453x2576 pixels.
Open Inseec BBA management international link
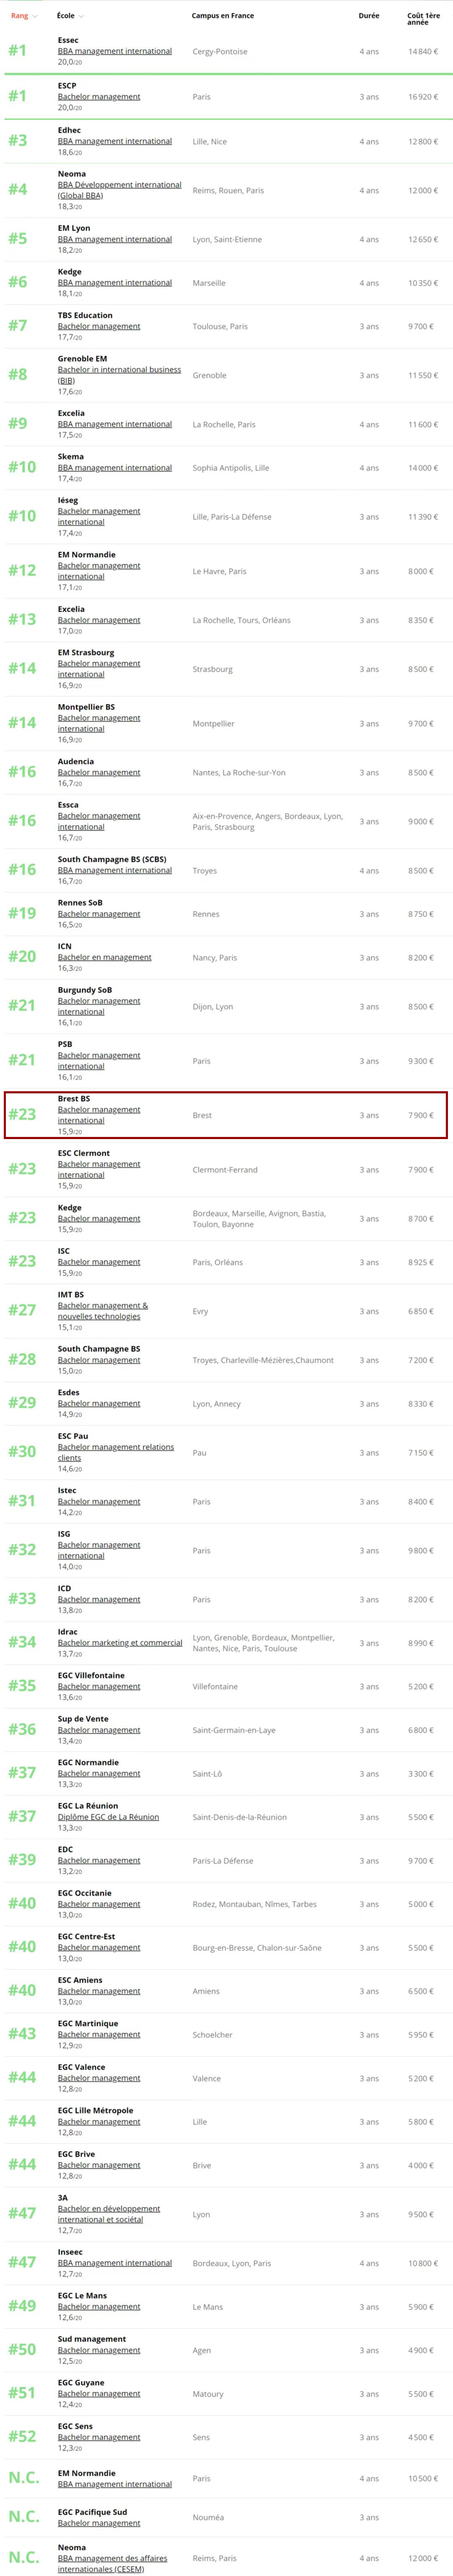pos(114,2263)
